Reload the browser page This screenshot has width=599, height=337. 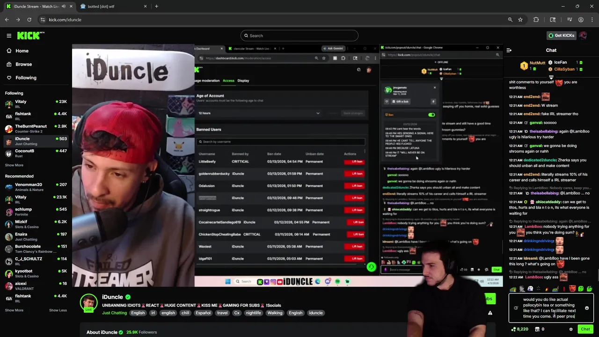pos(29,20)
